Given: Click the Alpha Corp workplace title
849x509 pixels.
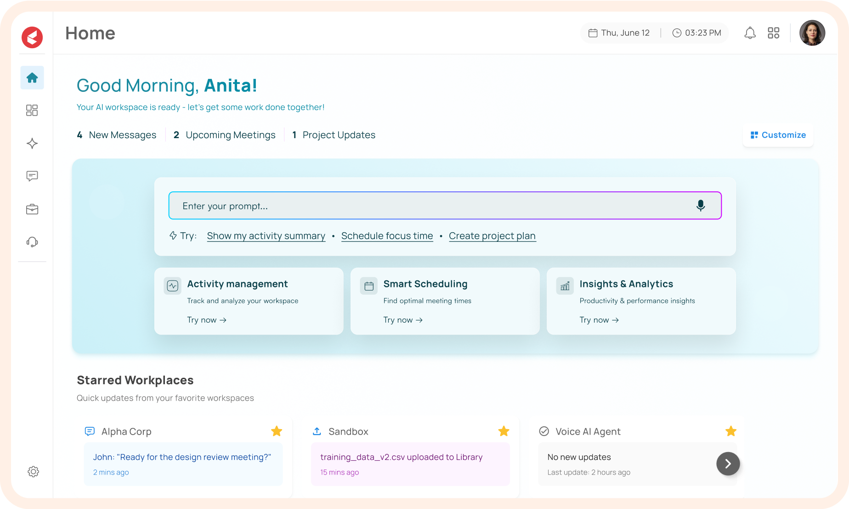Looking at the screenshot, I should coord(126,431).
